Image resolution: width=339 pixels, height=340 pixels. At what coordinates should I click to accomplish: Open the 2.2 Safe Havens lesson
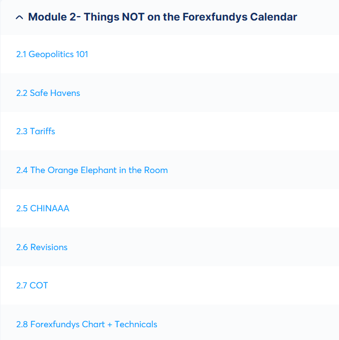[48, 93]
